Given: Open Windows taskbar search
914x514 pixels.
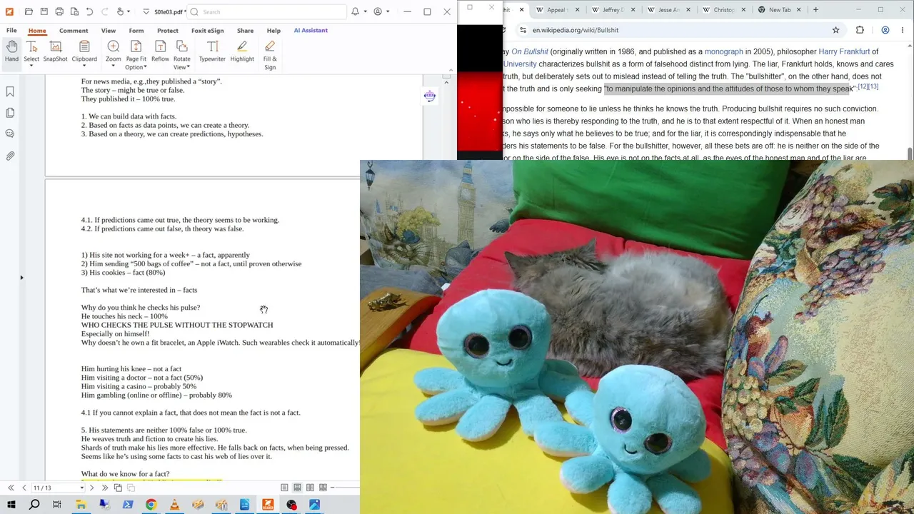Looking at the screenshot, I should tap(34, 505).
